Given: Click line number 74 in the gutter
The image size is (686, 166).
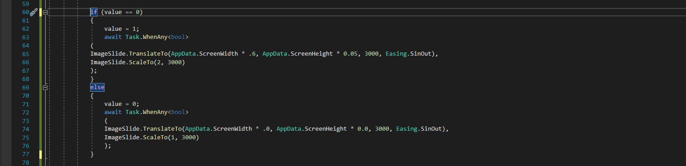Looking at the screenshot, I should pyautogui.click(x=26, y=128).
